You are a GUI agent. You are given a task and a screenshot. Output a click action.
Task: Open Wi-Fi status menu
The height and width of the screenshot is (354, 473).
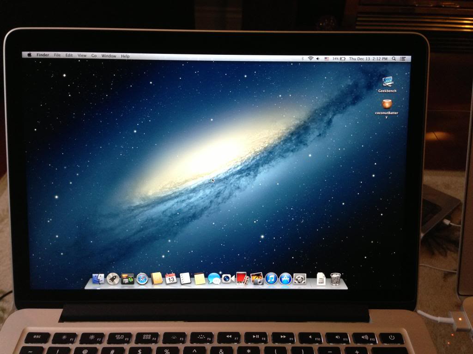point(310,59)
